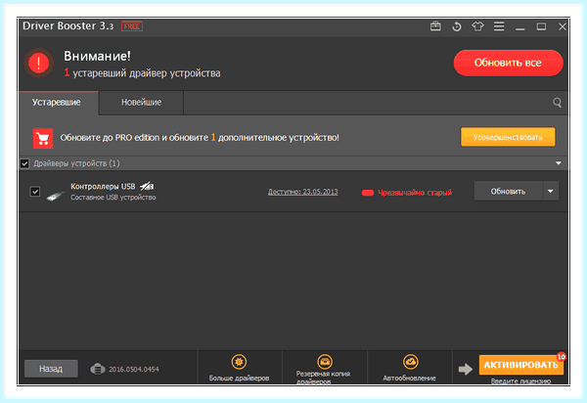Click the Усовершенствовать button

(x=508, y=137)
